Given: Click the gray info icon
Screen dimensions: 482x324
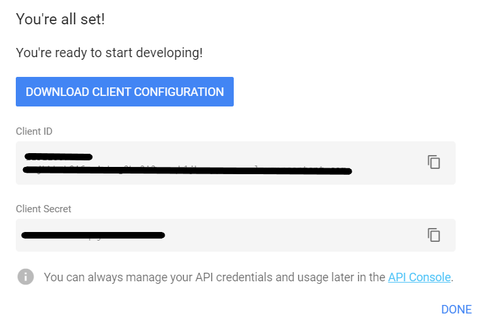Looking at the screenshot, I should pos(26,277).
